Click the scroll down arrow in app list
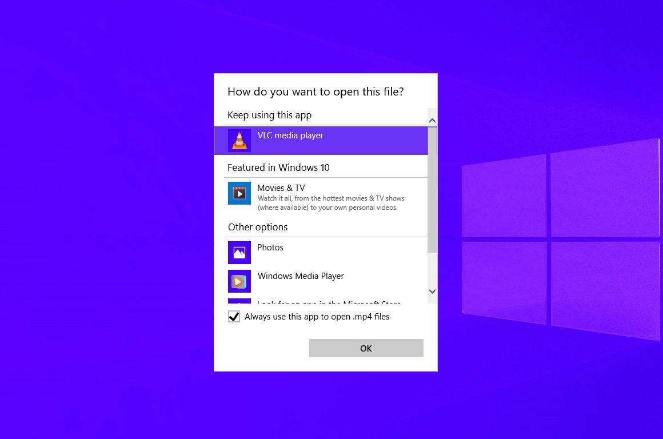663x439 pixels. [x=432, y=292]
